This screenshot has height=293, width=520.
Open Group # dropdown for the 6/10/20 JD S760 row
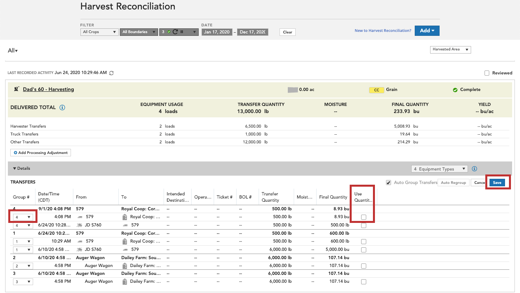pos(23,250)
